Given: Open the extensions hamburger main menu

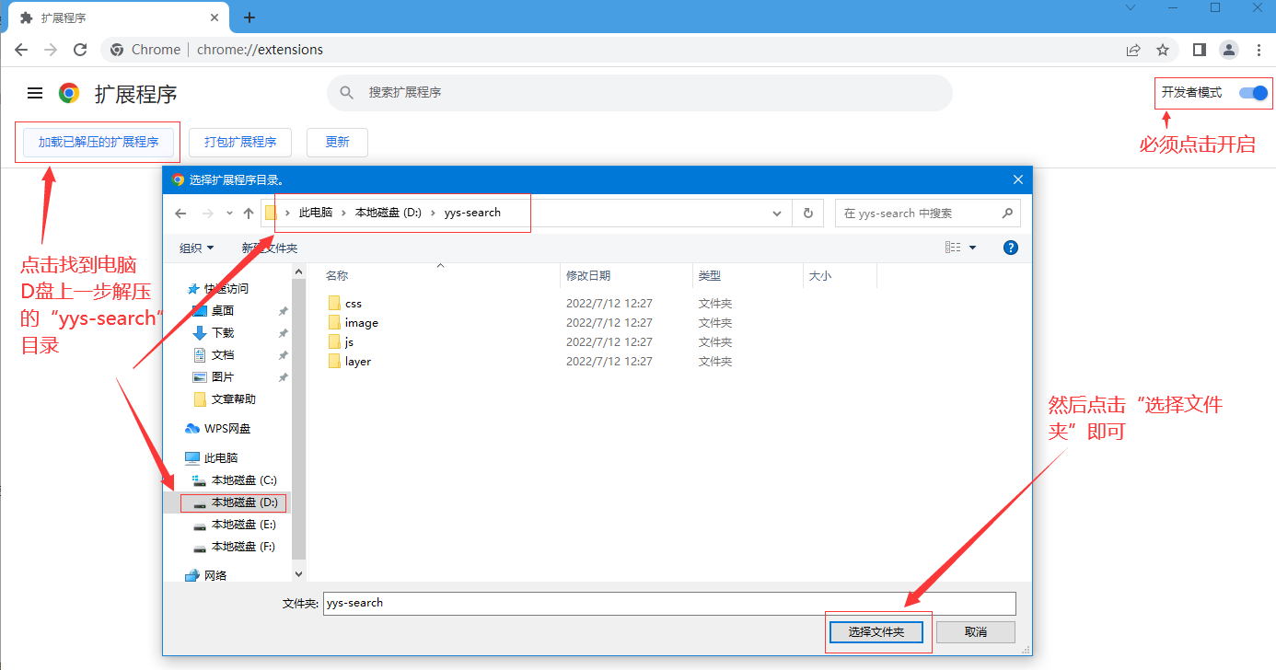Looking at the screenshot, I should pyautogui.click(x=35, y=93).
